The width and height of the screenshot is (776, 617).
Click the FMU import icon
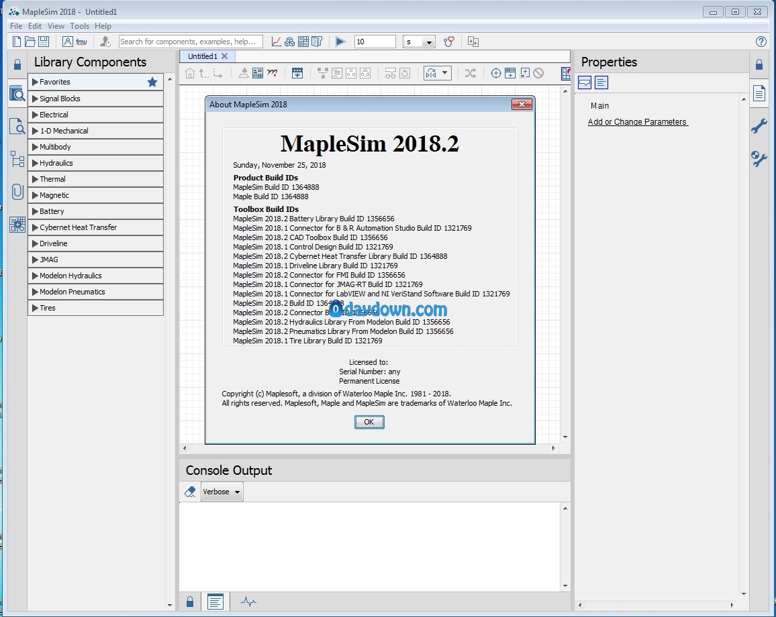(x=82, y=42)
